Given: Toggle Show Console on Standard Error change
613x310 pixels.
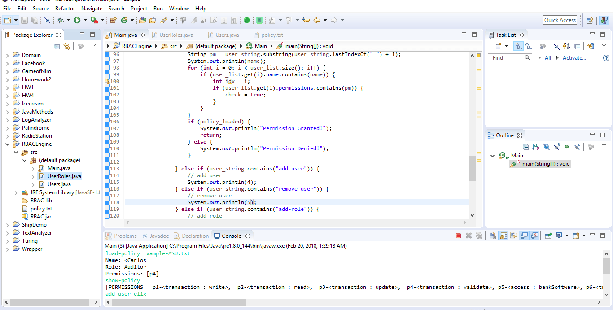Looking at the screenshot, I should tap(534, 236).
